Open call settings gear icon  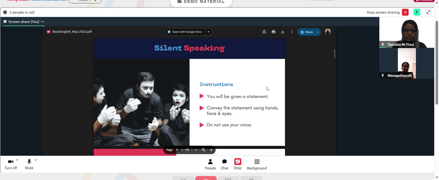click(x=5, y=12)
